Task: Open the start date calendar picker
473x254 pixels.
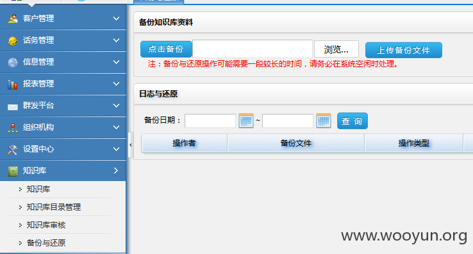Action: (246, 121)
